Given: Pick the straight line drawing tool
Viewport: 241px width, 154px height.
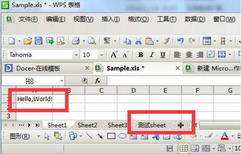Looking at the screenshot, I should pos(89,136).
